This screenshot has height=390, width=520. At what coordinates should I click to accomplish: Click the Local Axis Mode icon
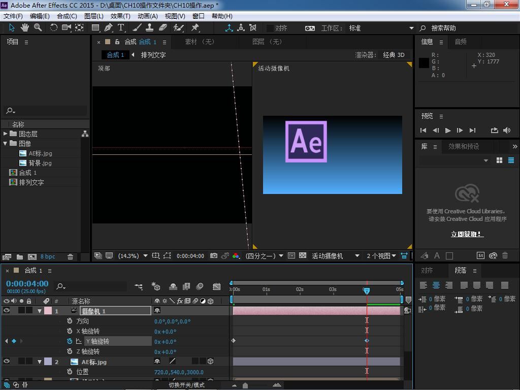coord(229,28)
